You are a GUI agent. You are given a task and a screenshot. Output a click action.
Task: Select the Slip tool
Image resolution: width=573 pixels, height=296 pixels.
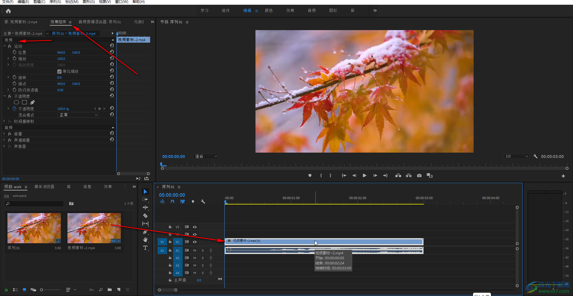pyautogui.click(x=145, y=224)
